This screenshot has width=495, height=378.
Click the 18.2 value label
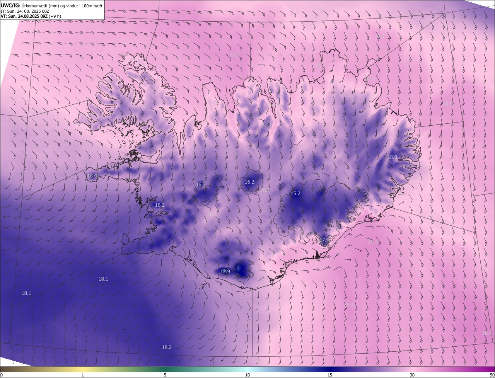(167, 347)
